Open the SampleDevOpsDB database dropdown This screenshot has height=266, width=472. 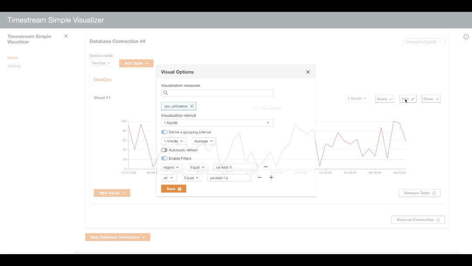click(423, 42)
